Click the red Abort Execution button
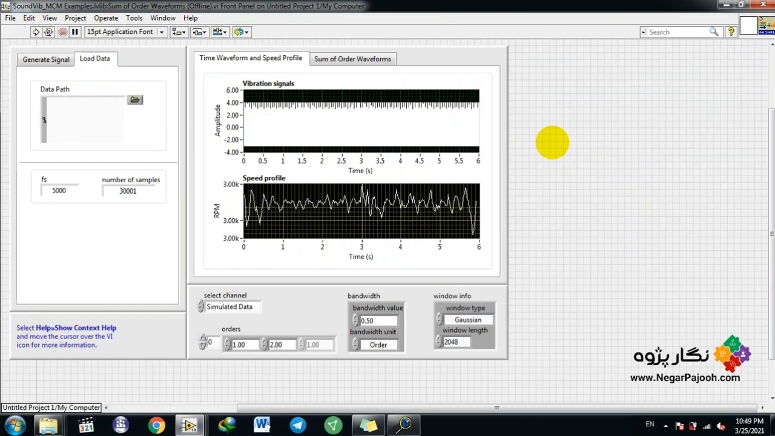 [62, 32]
